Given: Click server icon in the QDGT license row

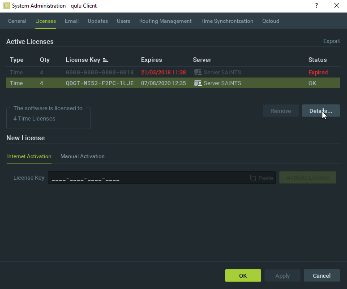Looking at the screenshot, I should click(197, 83).
